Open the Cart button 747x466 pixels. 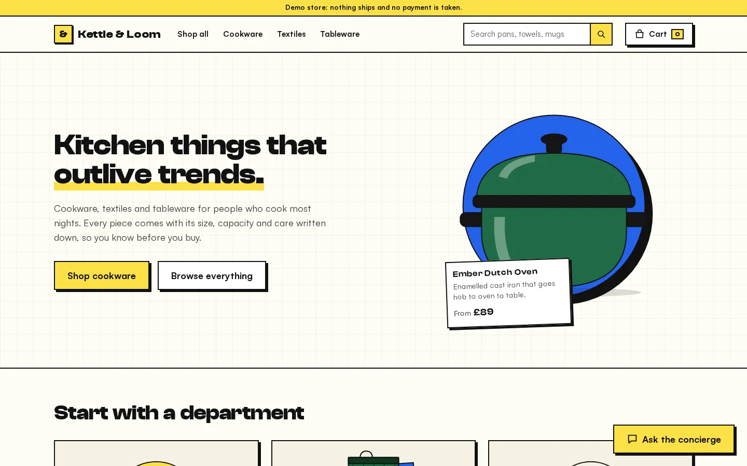pyautogui.click(x=659, y=34)
